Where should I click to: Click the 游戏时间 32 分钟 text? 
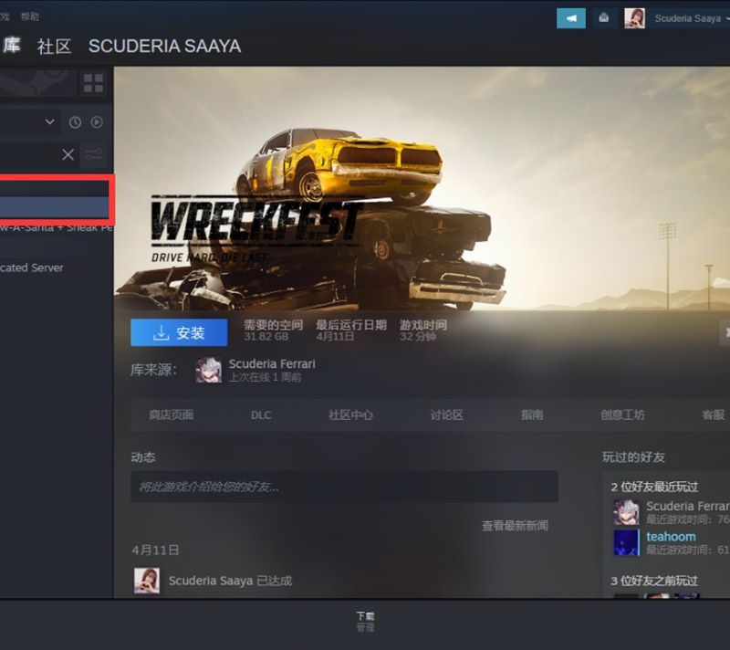click(422, 330)
